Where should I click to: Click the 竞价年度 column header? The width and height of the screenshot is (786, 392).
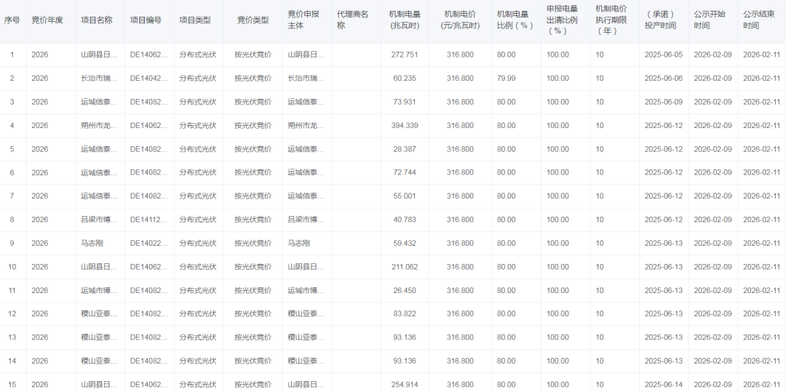pyautogui.click(x=47, y=20)
